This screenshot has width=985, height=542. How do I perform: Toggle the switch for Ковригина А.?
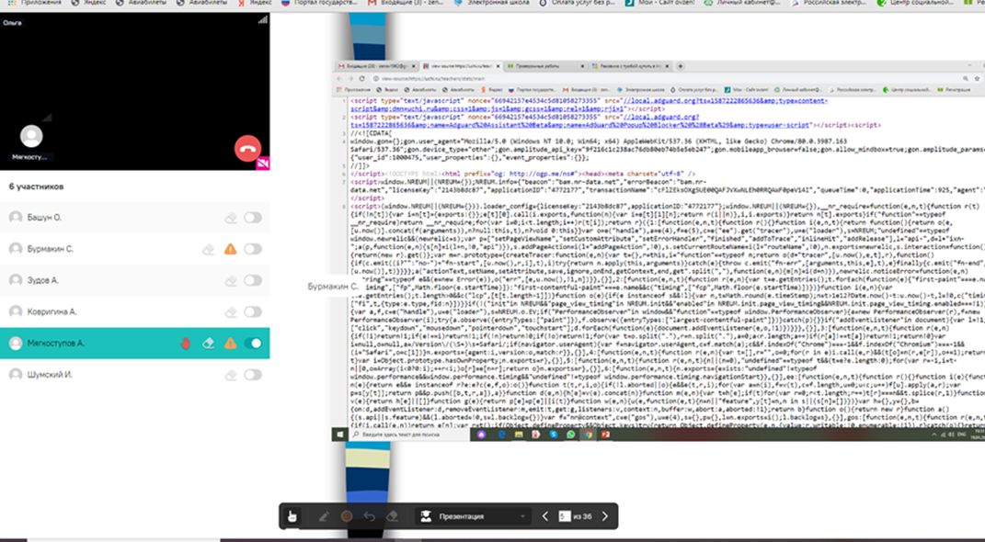coord(253,311)
